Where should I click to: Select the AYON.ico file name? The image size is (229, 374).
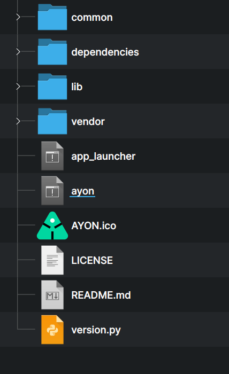94,225
